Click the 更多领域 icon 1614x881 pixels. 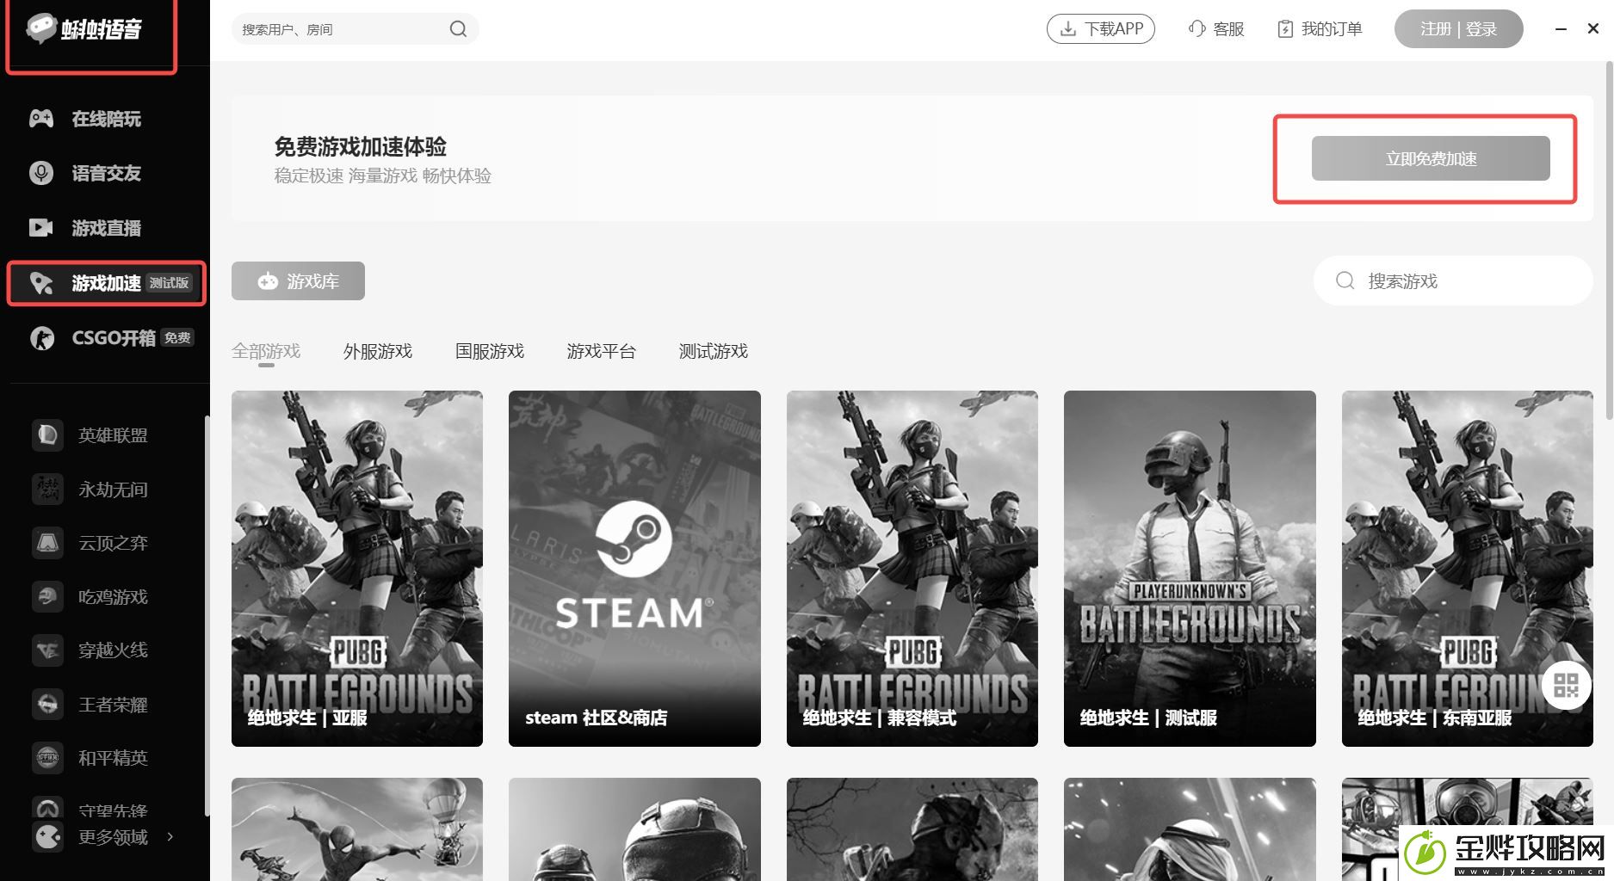[47, 836]
